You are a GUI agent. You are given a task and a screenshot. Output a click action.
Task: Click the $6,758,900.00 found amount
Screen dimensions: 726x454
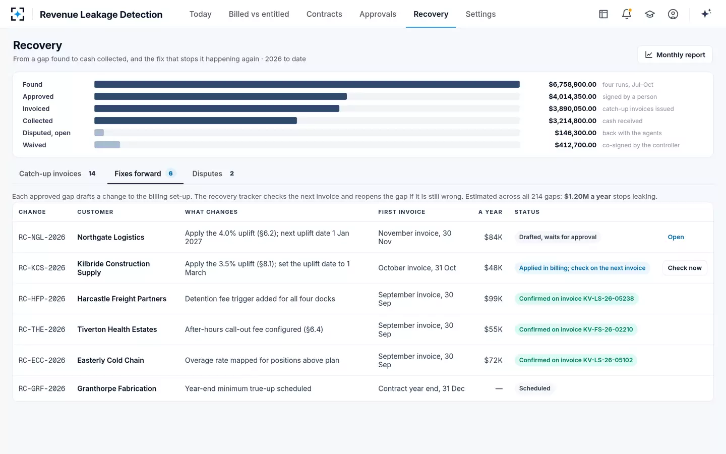[x=572, y=84]
